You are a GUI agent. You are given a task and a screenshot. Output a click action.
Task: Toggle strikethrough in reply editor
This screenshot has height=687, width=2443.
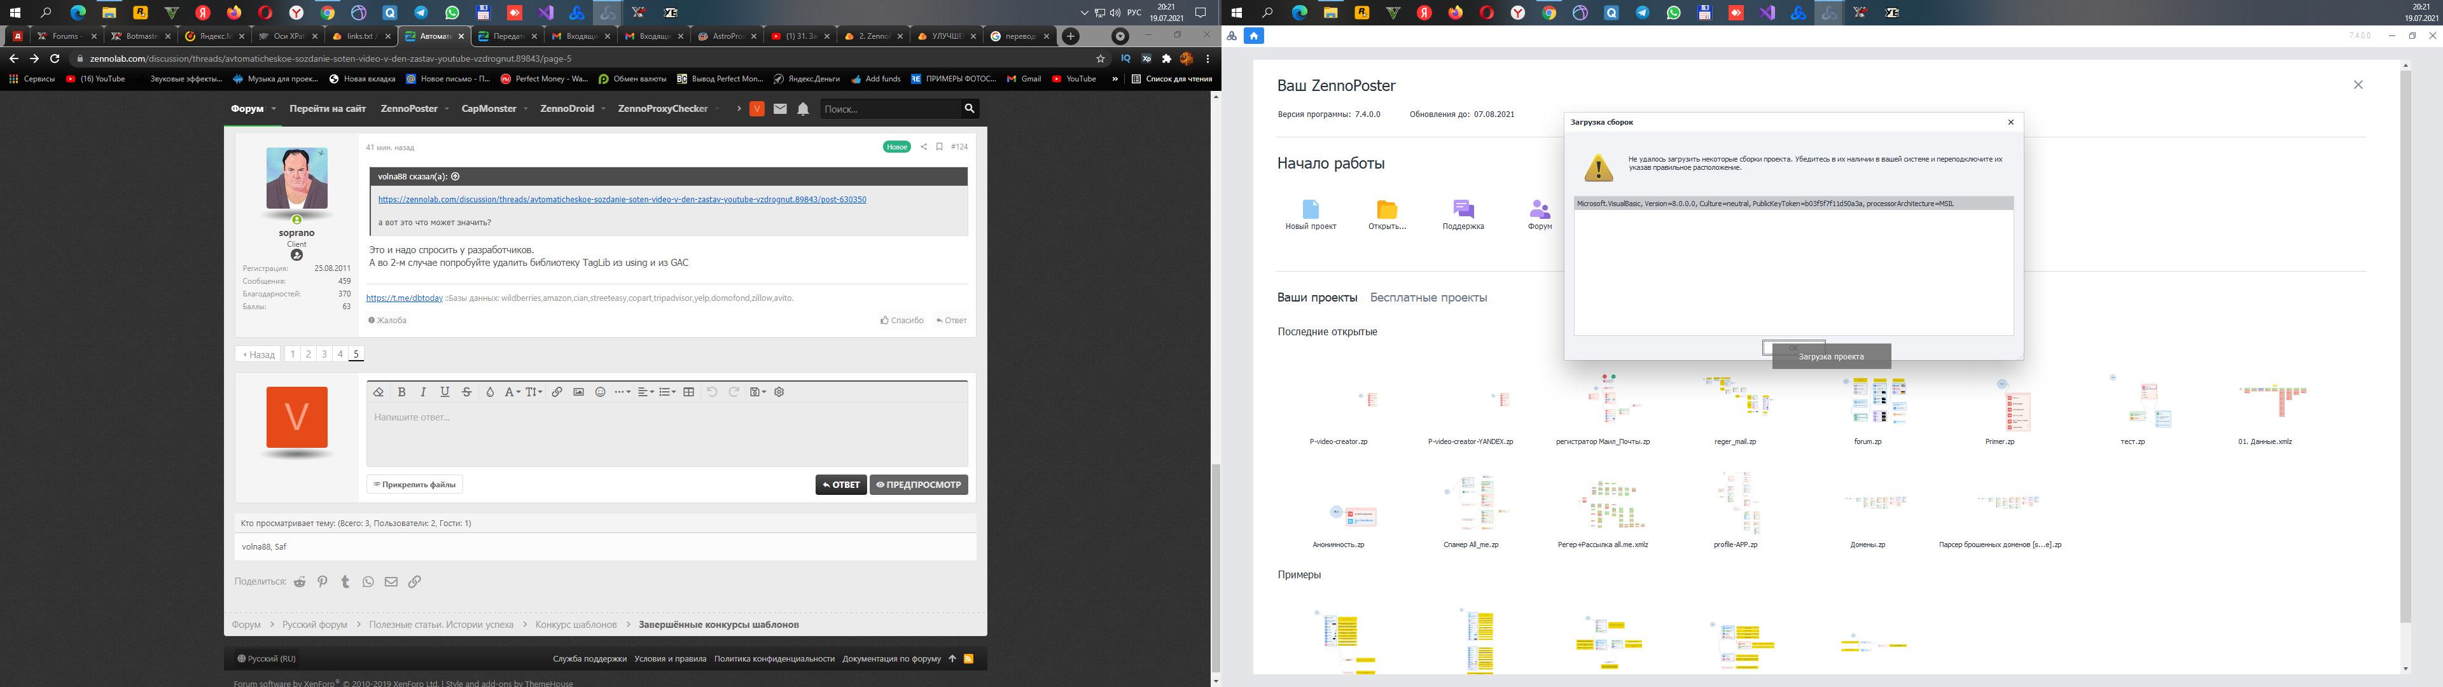coord(466,392)
